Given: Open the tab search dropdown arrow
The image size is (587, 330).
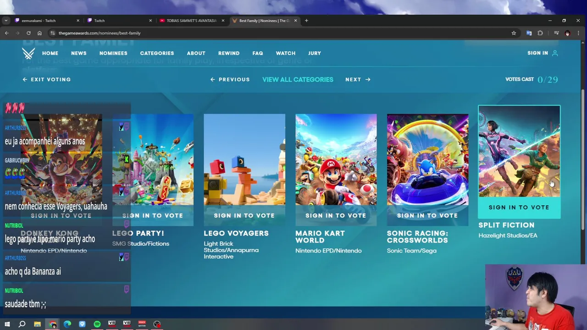Looking at the screenshot, I should pos(6,21).
